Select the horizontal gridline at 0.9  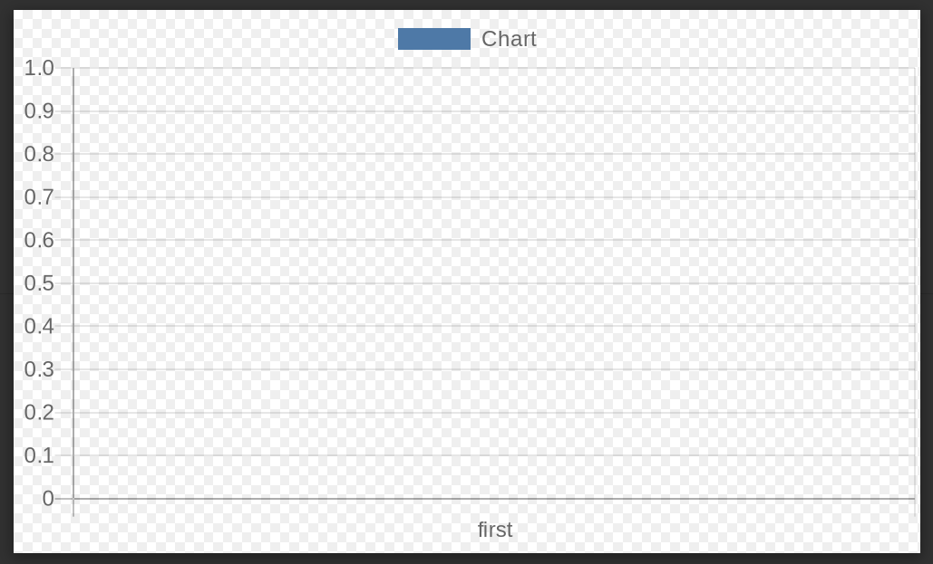click(x=494, y=111)
